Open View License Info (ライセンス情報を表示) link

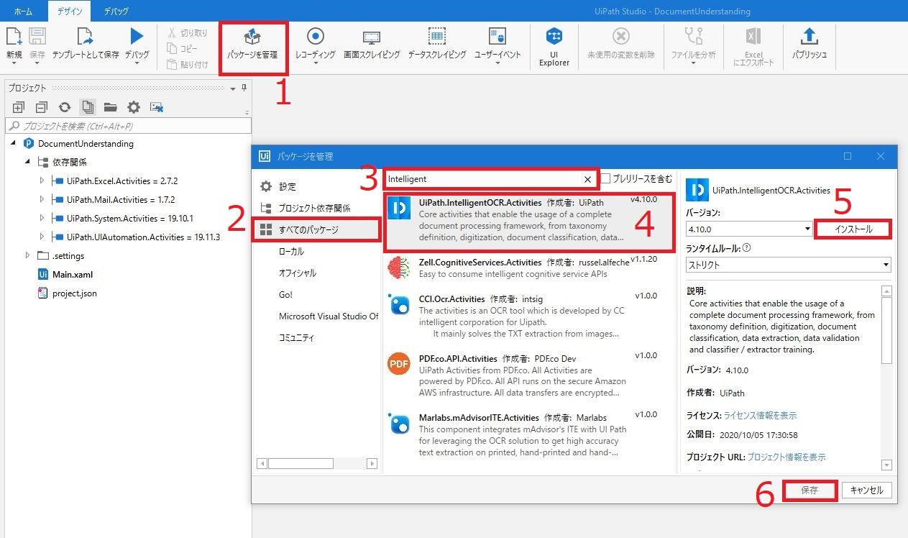pyautogui.click(x=760, y=416)
